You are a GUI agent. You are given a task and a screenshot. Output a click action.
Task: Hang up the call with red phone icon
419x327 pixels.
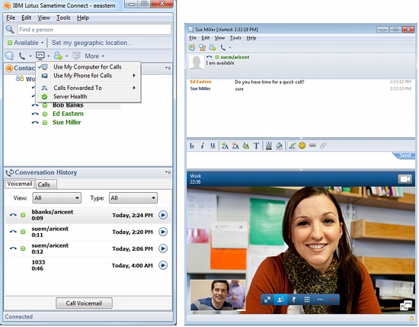(x=333, y=300)
